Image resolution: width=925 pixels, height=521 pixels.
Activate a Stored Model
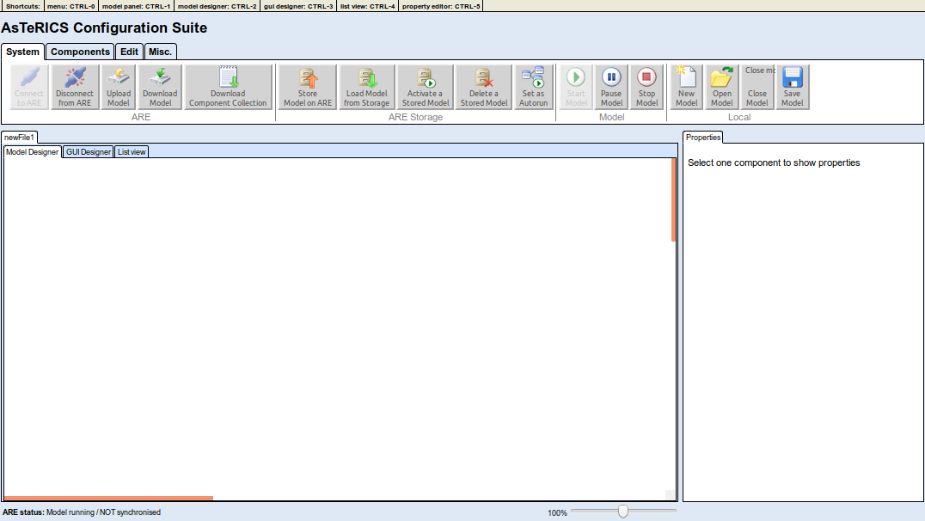(426, 87)
